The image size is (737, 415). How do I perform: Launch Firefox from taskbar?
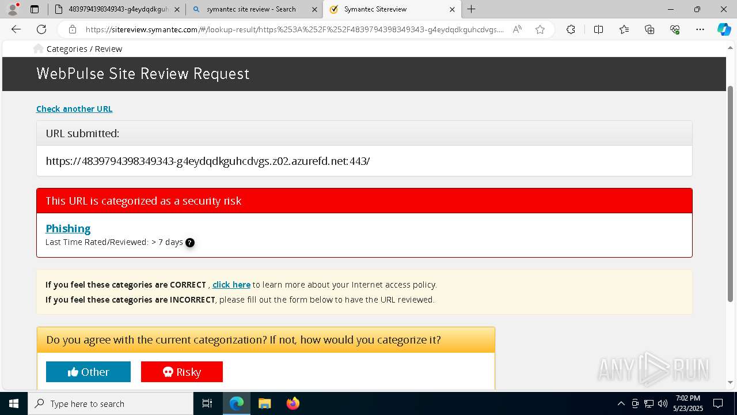(292, 403)
